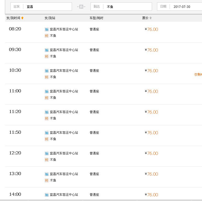The width and height of the screenshot is (202, 201).
Task: Click 木鱼 destination in the 11:00 row
Action: click(x=53, y=98)
